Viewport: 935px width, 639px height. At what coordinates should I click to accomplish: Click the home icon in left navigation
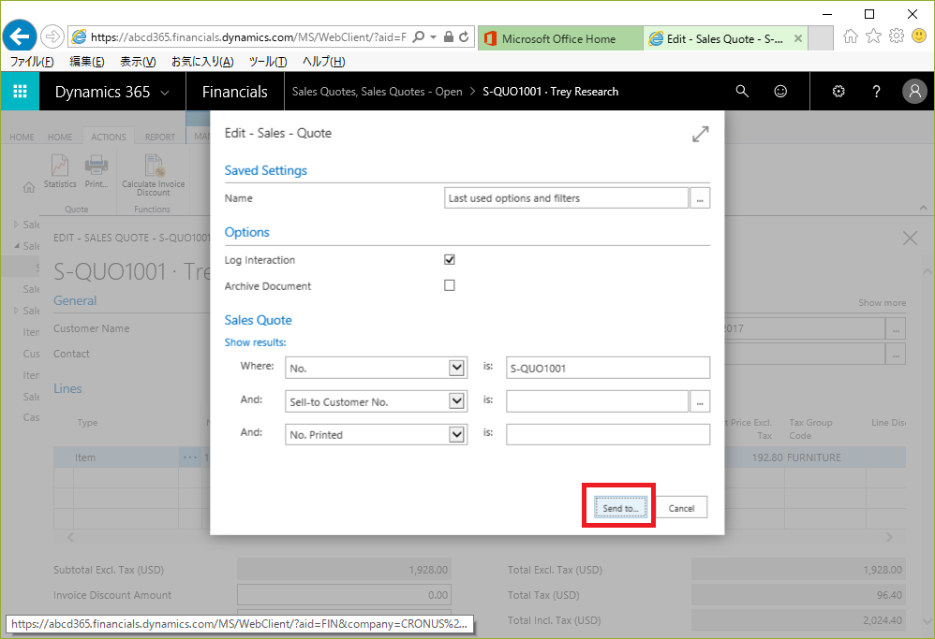(29, 188)
